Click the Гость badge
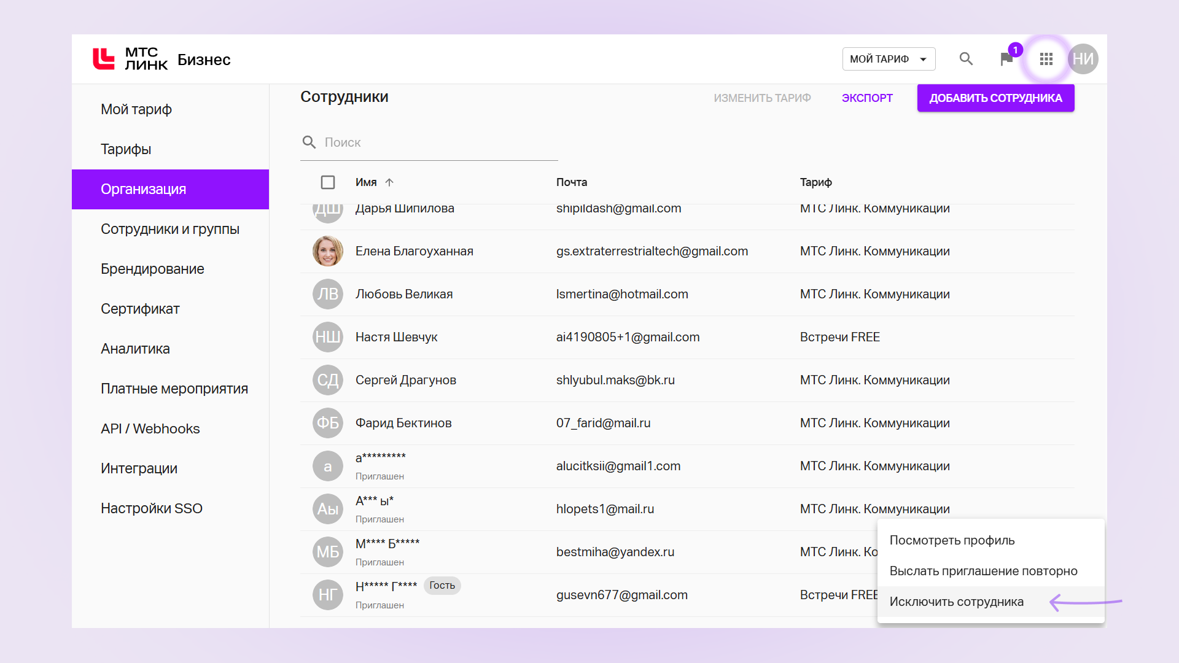The width and height of the screenshot is (1179, 663). 442,586
